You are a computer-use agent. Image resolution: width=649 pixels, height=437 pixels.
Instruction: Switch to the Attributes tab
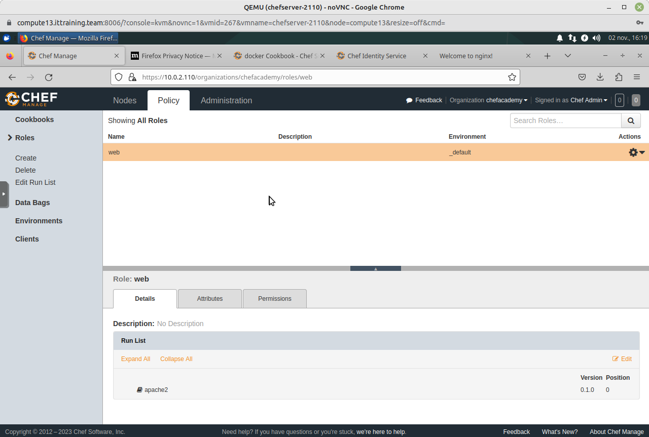(210, 299)
